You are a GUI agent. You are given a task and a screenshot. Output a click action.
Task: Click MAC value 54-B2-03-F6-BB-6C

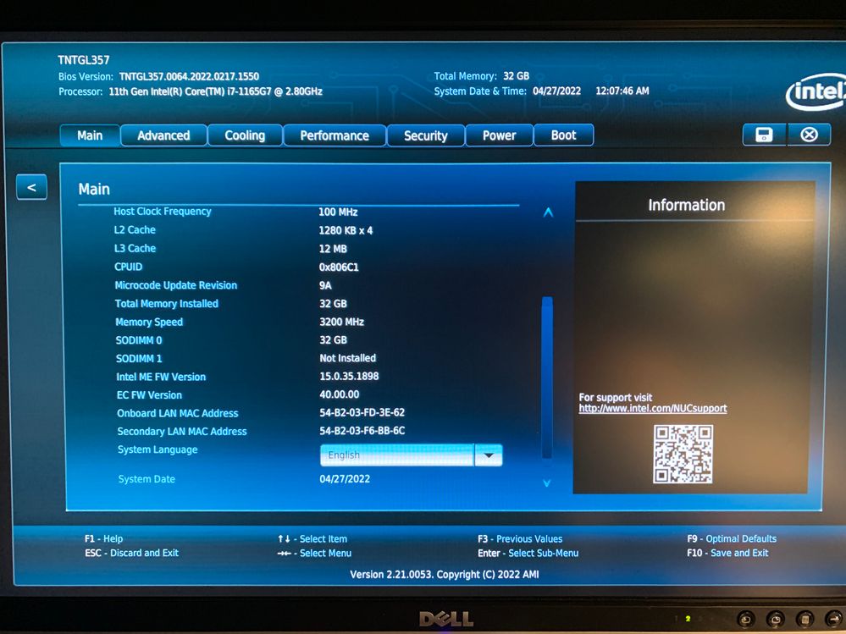pos(362,431)
